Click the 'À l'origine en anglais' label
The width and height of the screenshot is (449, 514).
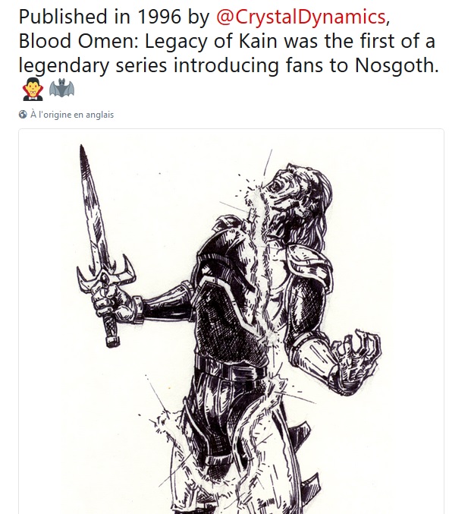(x=72, y=115)
